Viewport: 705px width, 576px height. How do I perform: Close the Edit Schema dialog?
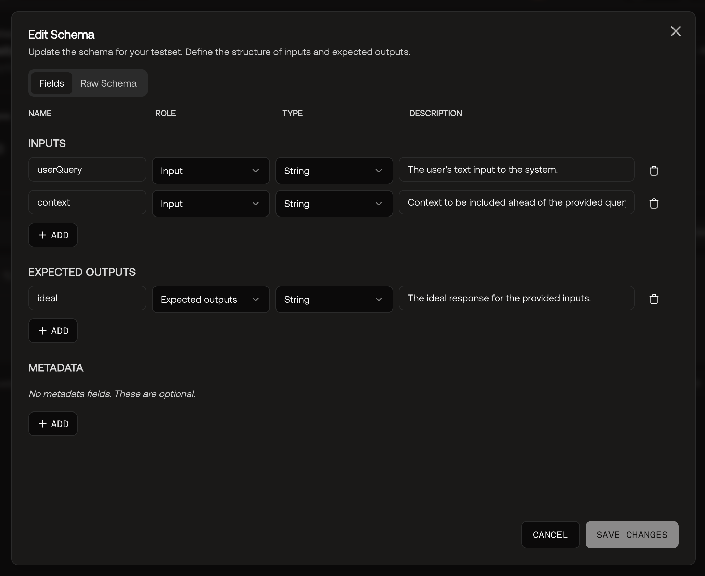[676, 31]
